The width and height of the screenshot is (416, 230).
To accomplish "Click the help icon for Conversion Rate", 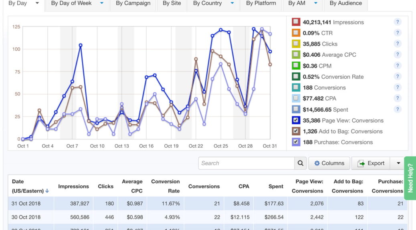I will (x=397, y=77).
